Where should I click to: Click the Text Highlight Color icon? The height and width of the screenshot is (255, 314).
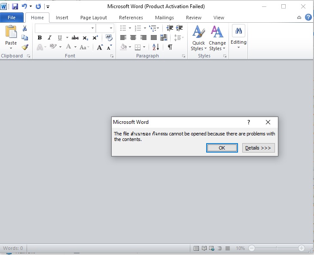(53, 47)
